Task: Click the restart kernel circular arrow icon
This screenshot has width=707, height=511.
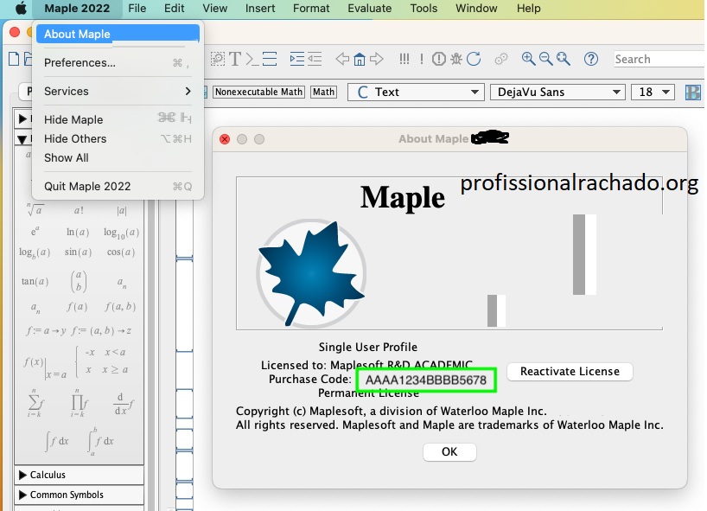Action: coord(474,59)
